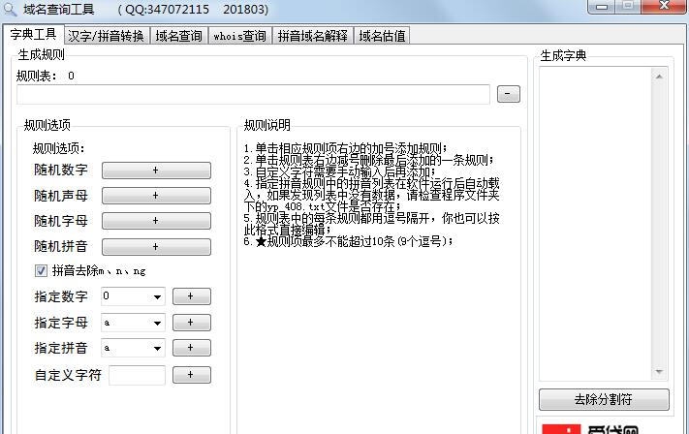Remove last rule with the minus button

(509, 94)
